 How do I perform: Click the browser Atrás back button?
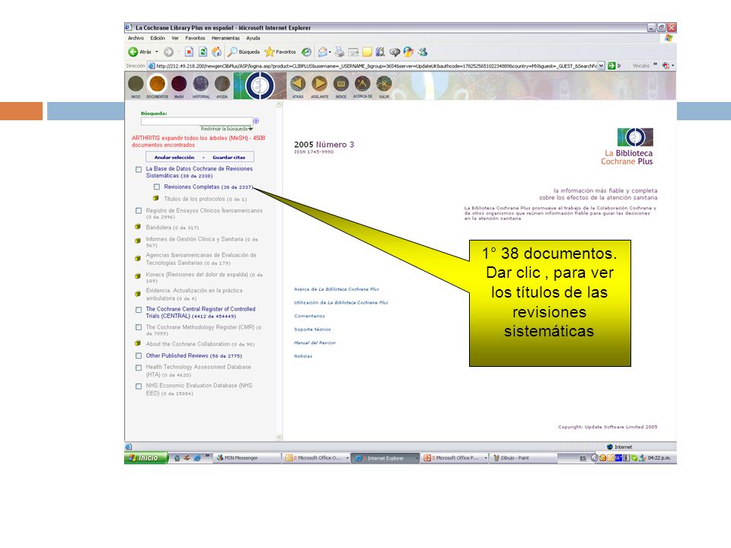coord(140,52)
